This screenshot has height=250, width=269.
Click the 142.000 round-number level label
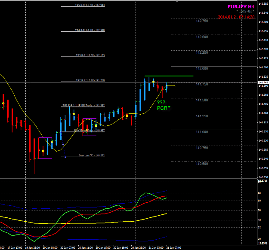tap(202, 68)
